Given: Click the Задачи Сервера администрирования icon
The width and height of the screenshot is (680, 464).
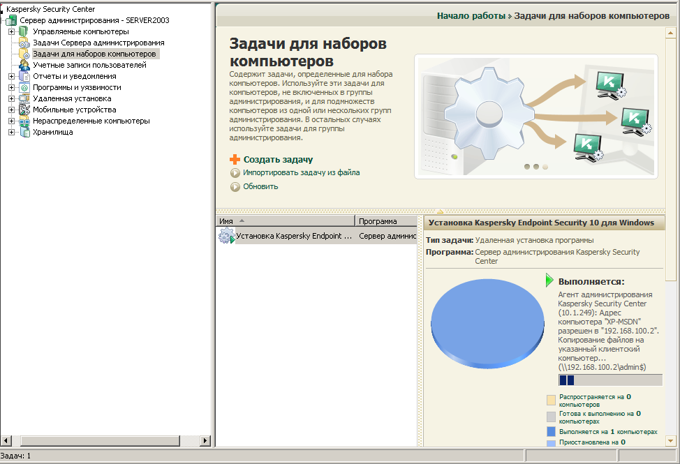Looking at the screenshot, I should [24, 43].
